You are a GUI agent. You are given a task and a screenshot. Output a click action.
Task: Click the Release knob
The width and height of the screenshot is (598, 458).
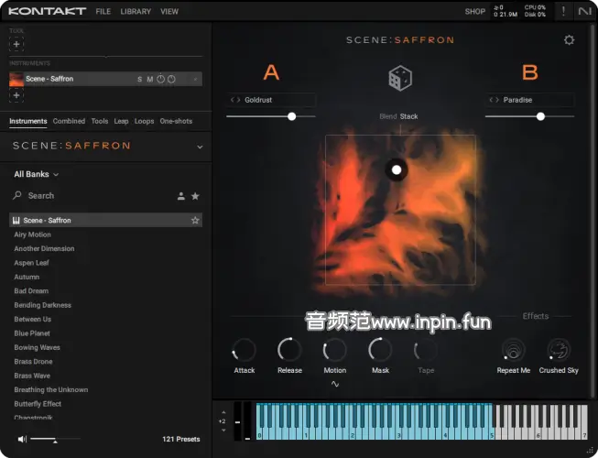point(289,350)
